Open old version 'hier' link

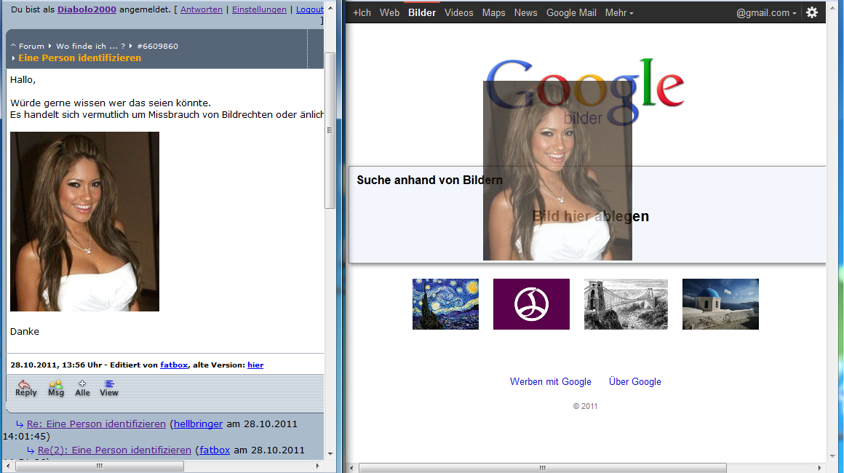(255, 365)
